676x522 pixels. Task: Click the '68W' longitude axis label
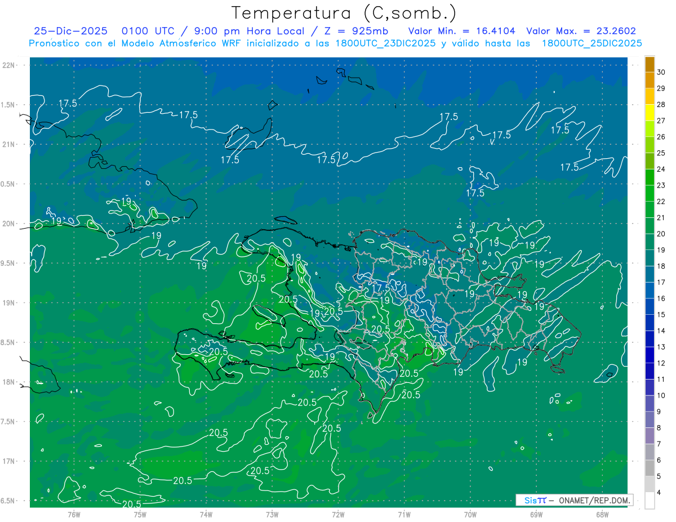click(602, 515)
